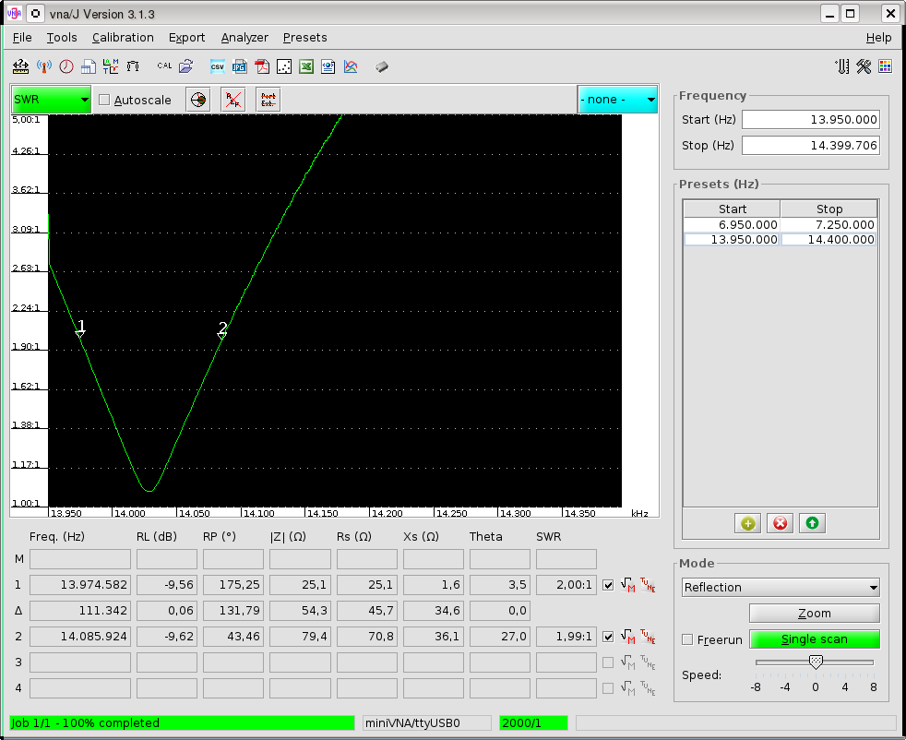Toggle the Freerun checkbox

[x=687, y=639]
